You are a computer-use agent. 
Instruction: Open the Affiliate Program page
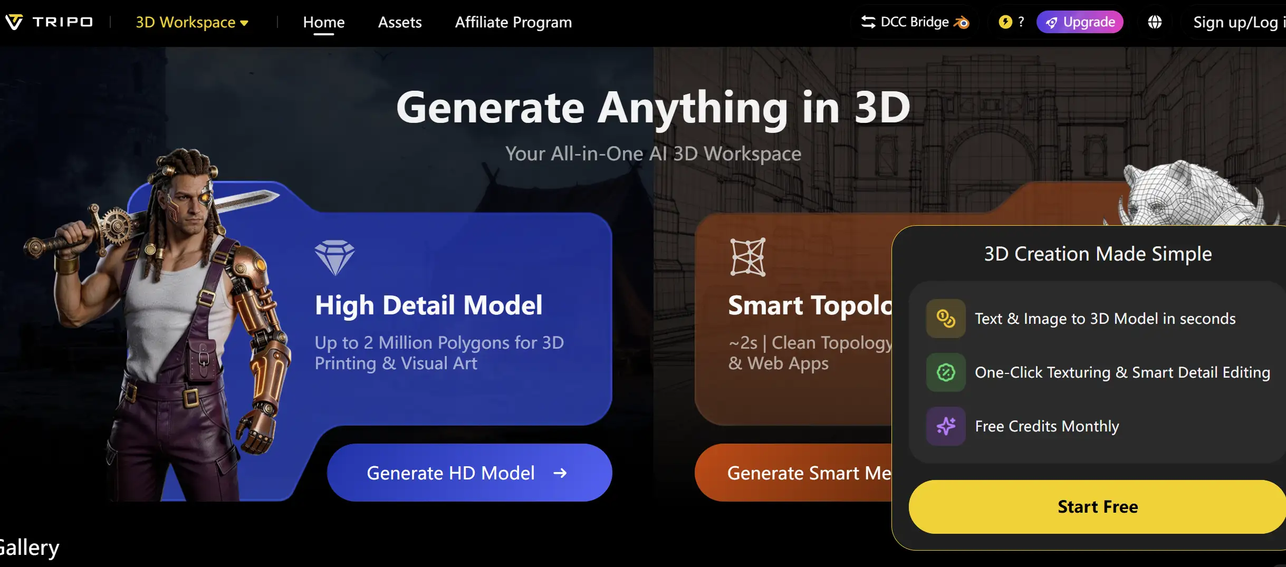pyautogui.click(x=513, y=22)
